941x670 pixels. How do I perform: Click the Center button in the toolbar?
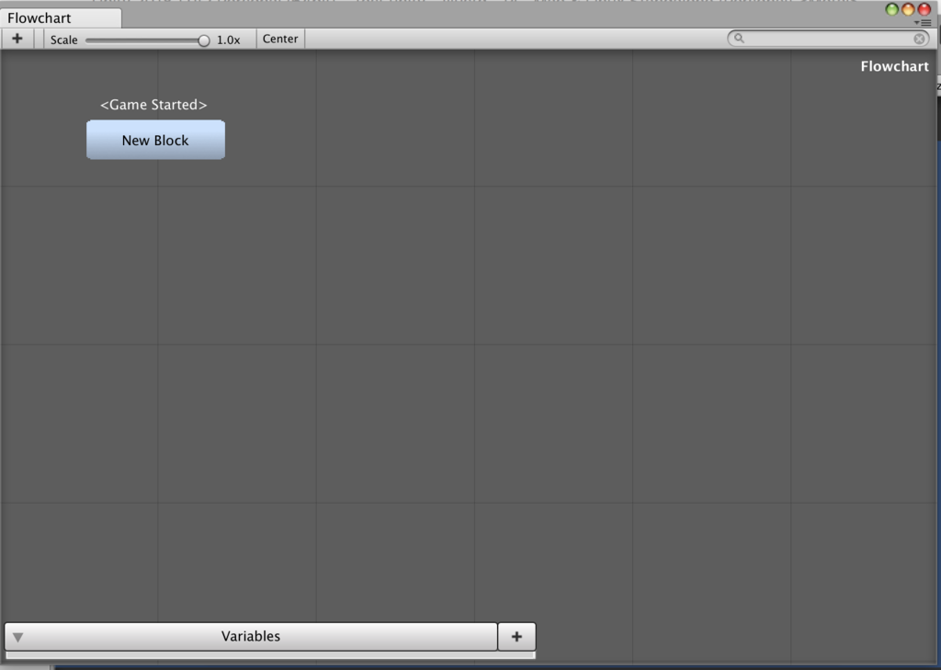coord(280,39)
